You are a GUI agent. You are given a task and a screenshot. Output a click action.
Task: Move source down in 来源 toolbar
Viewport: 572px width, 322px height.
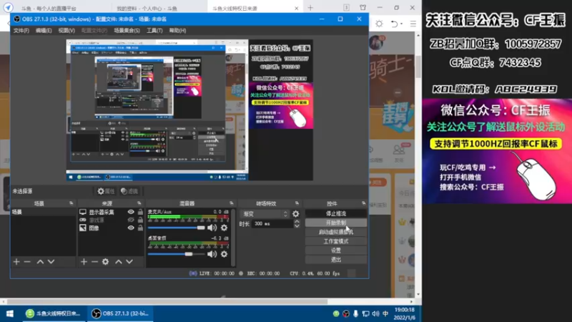tap(129, 262)
